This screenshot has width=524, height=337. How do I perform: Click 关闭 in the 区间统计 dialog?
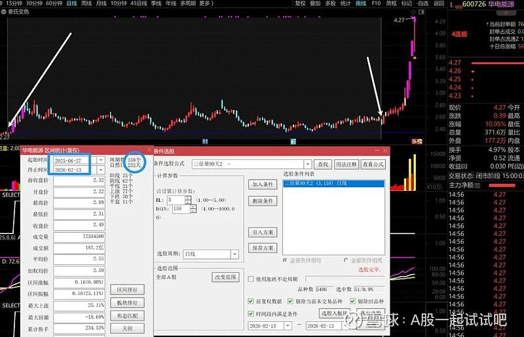tap(127, 328)
